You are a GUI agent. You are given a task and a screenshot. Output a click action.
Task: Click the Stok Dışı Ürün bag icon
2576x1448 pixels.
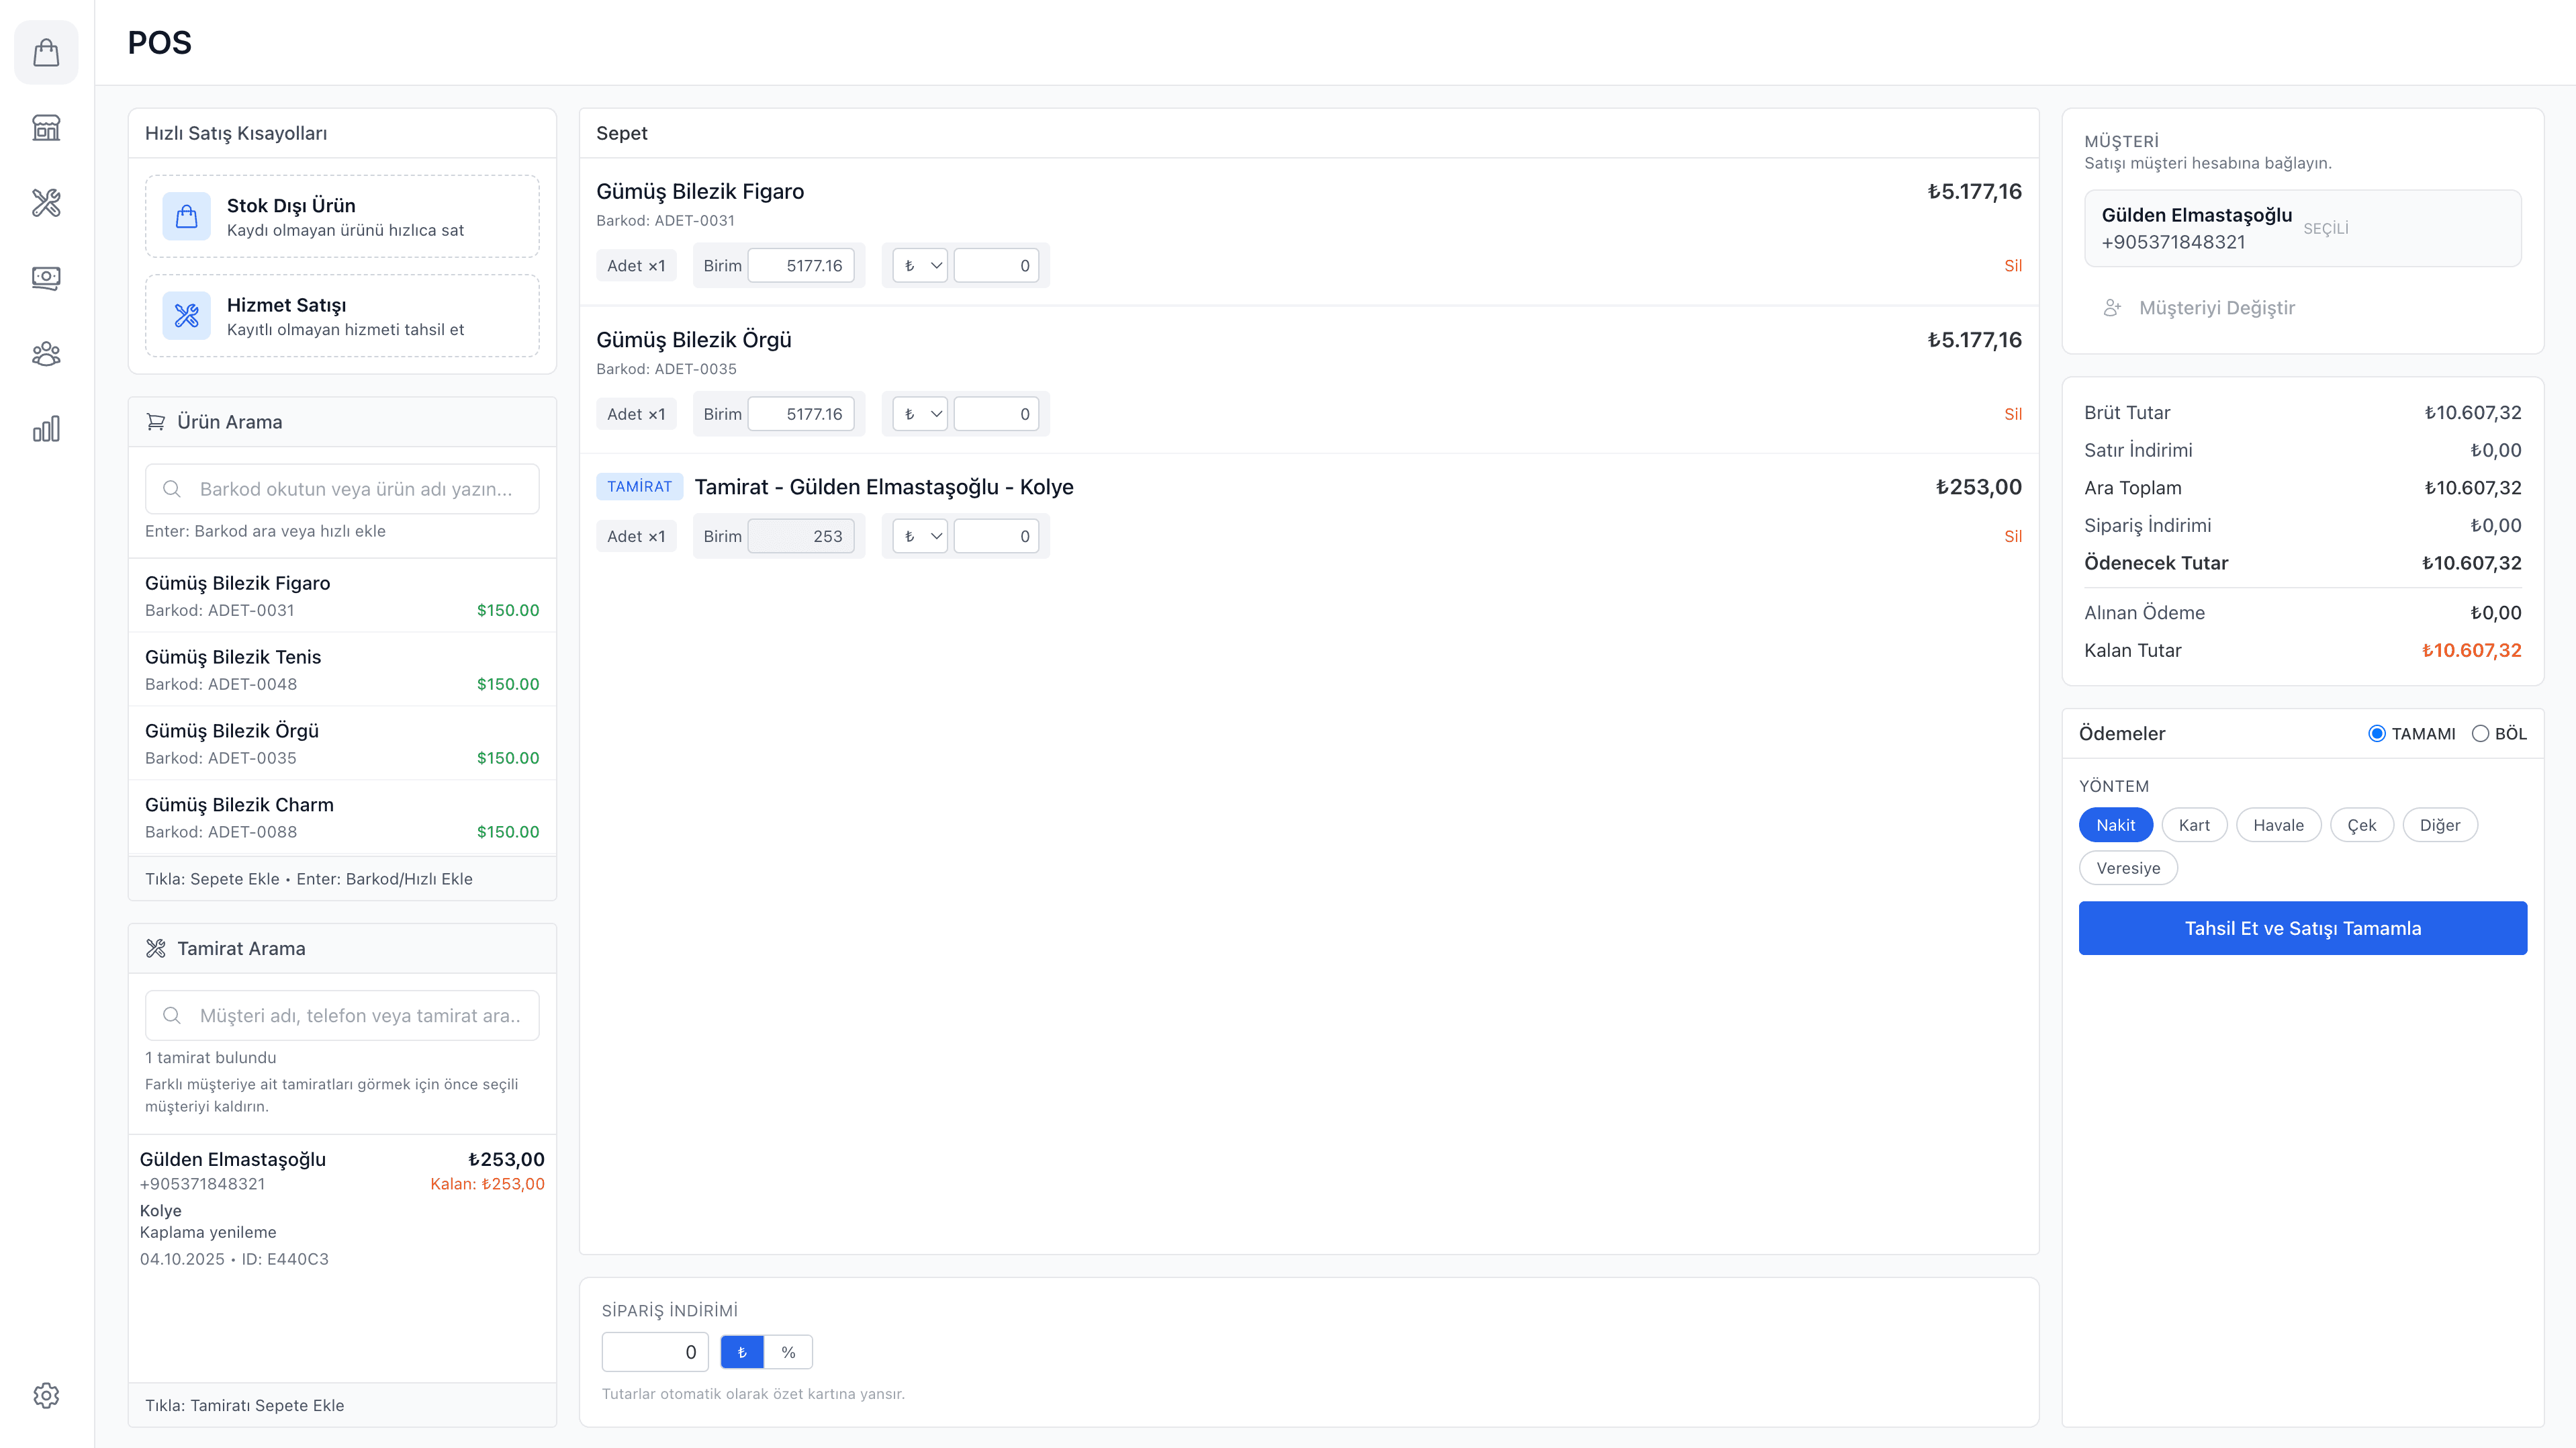187,216
